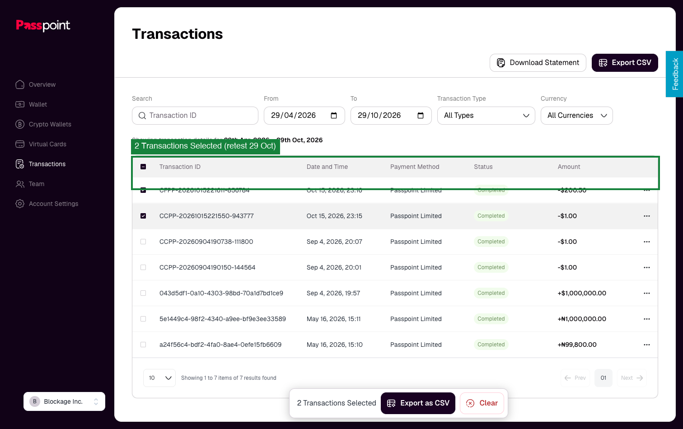Open actions menu for transaction CCPP-20261015221550-943777
683x429 pixels.
646,216
